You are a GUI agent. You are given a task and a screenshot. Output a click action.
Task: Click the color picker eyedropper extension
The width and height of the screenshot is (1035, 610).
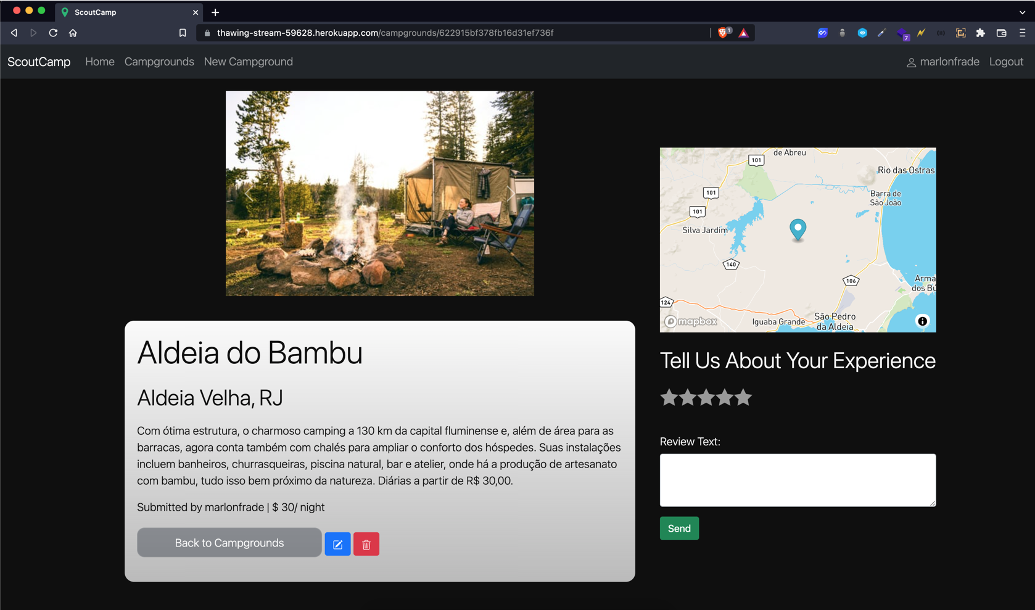tap(881, 33)
